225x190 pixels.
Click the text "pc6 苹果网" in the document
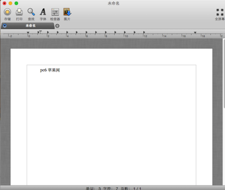pos(50,70)
